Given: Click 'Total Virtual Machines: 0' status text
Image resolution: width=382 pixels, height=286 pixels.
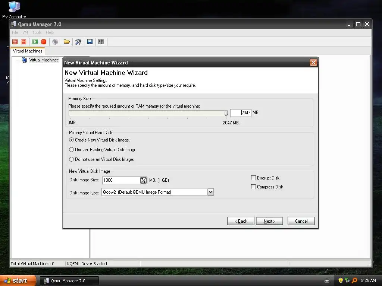Looking at the screenshot, I should 32,264.
